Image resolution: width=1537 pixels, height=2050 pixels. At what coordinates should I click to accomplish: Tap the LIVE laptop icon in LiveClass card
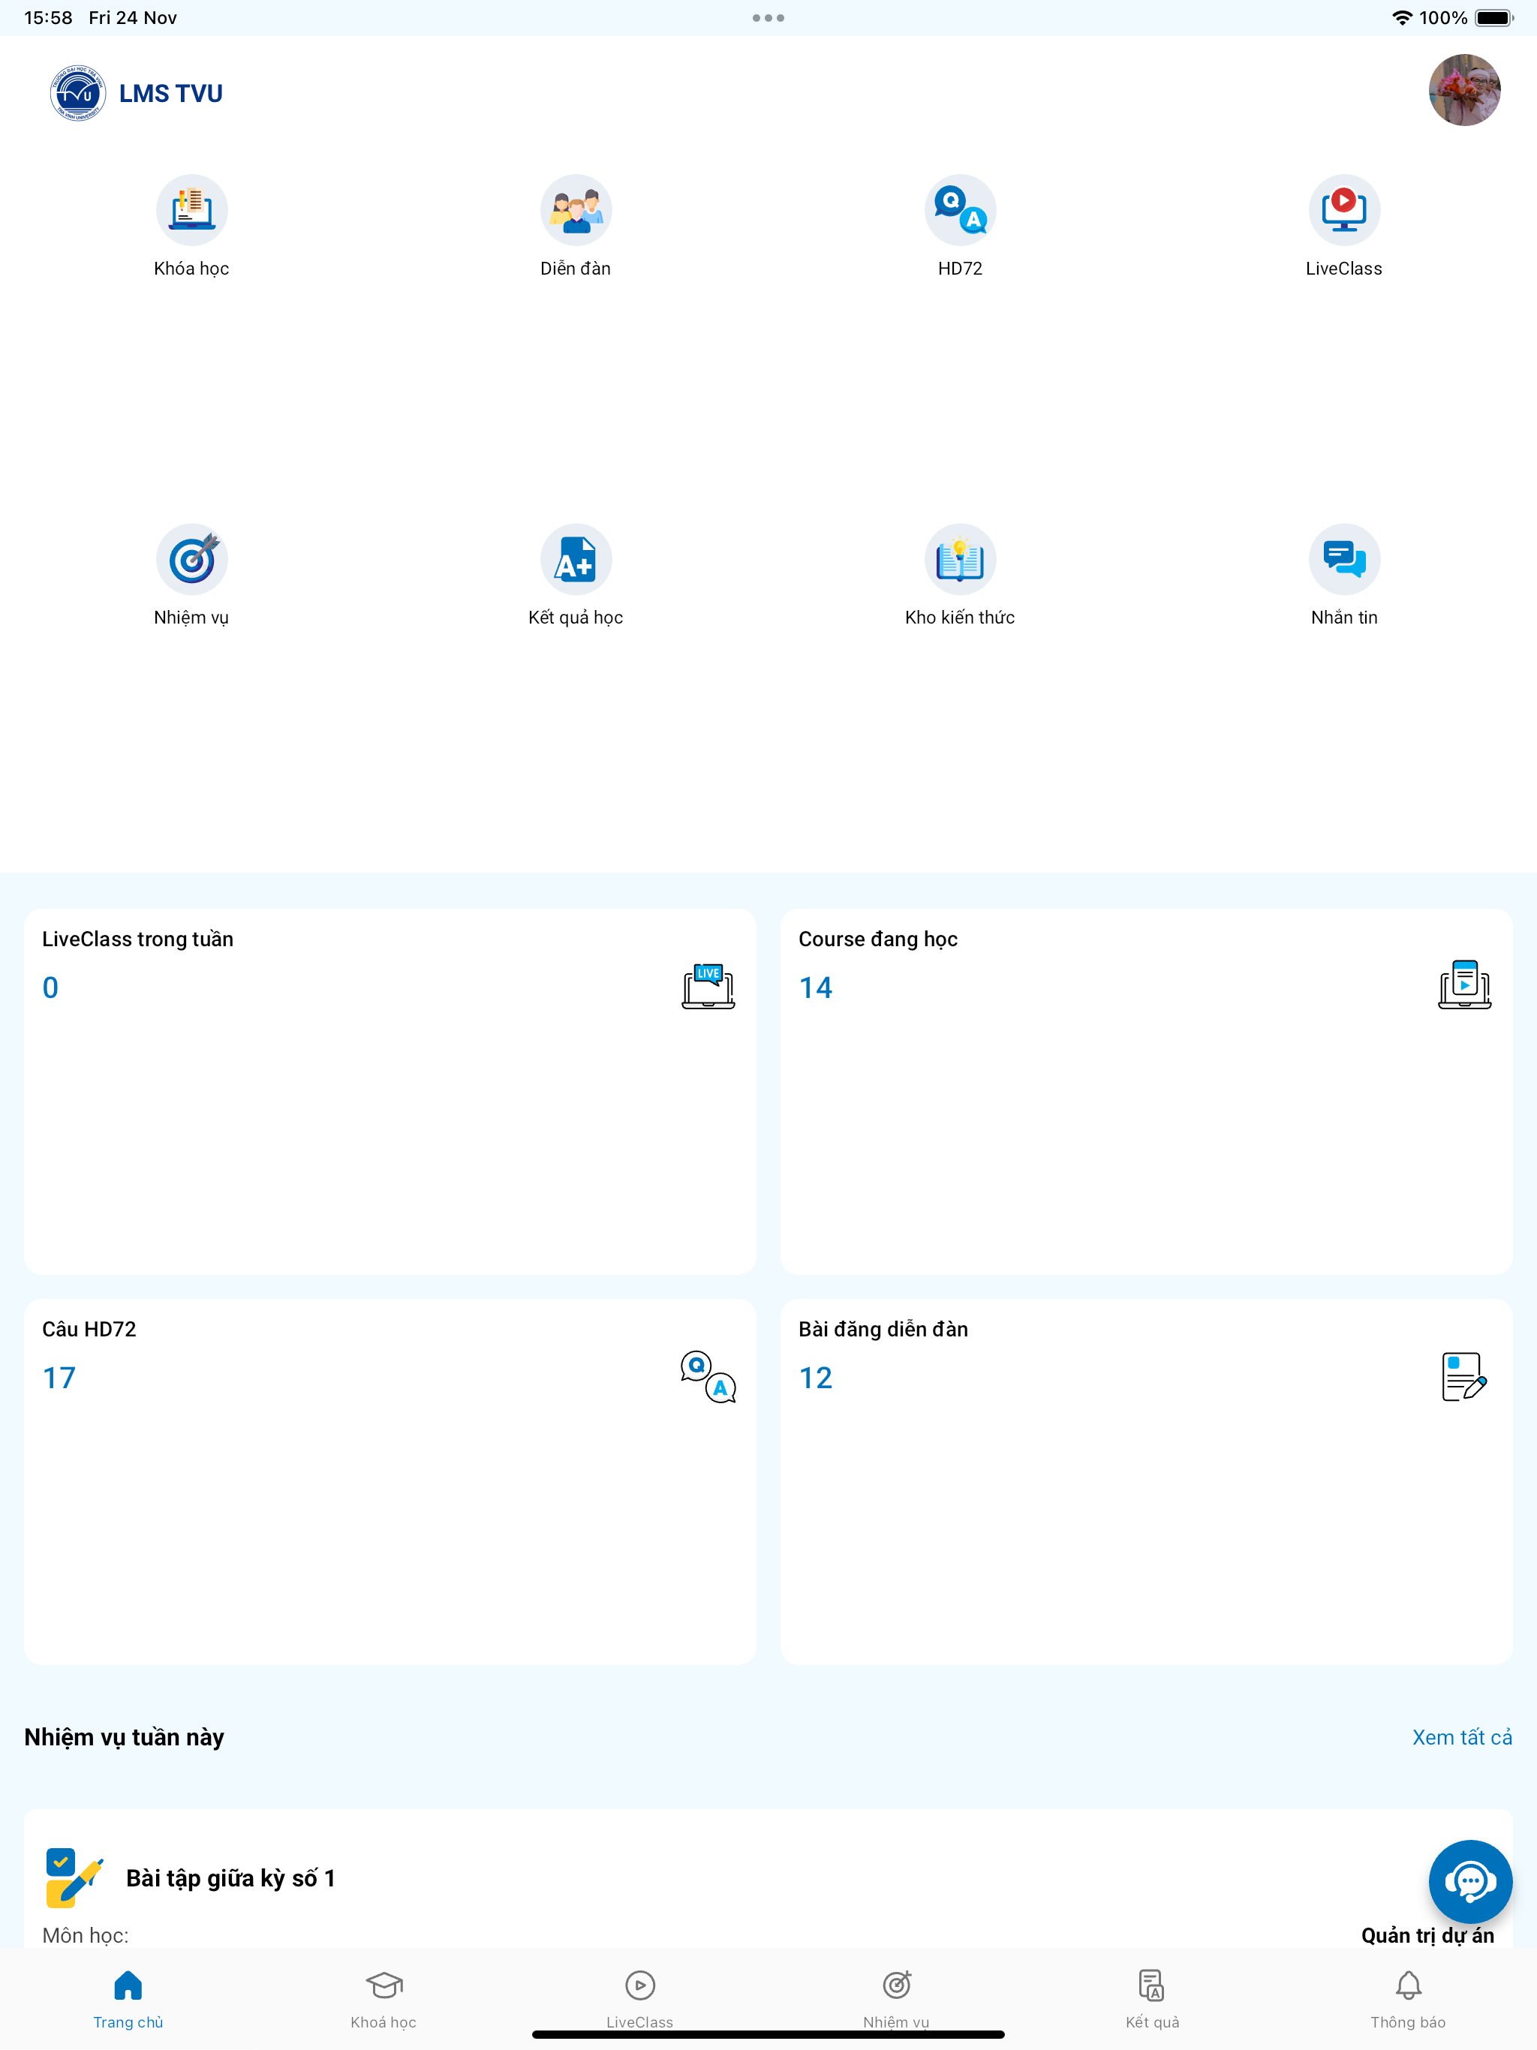click(708, 985)
